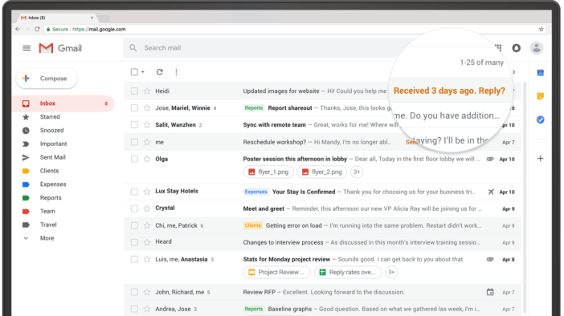Click the search magnifier icon

[x=133, y=48]
